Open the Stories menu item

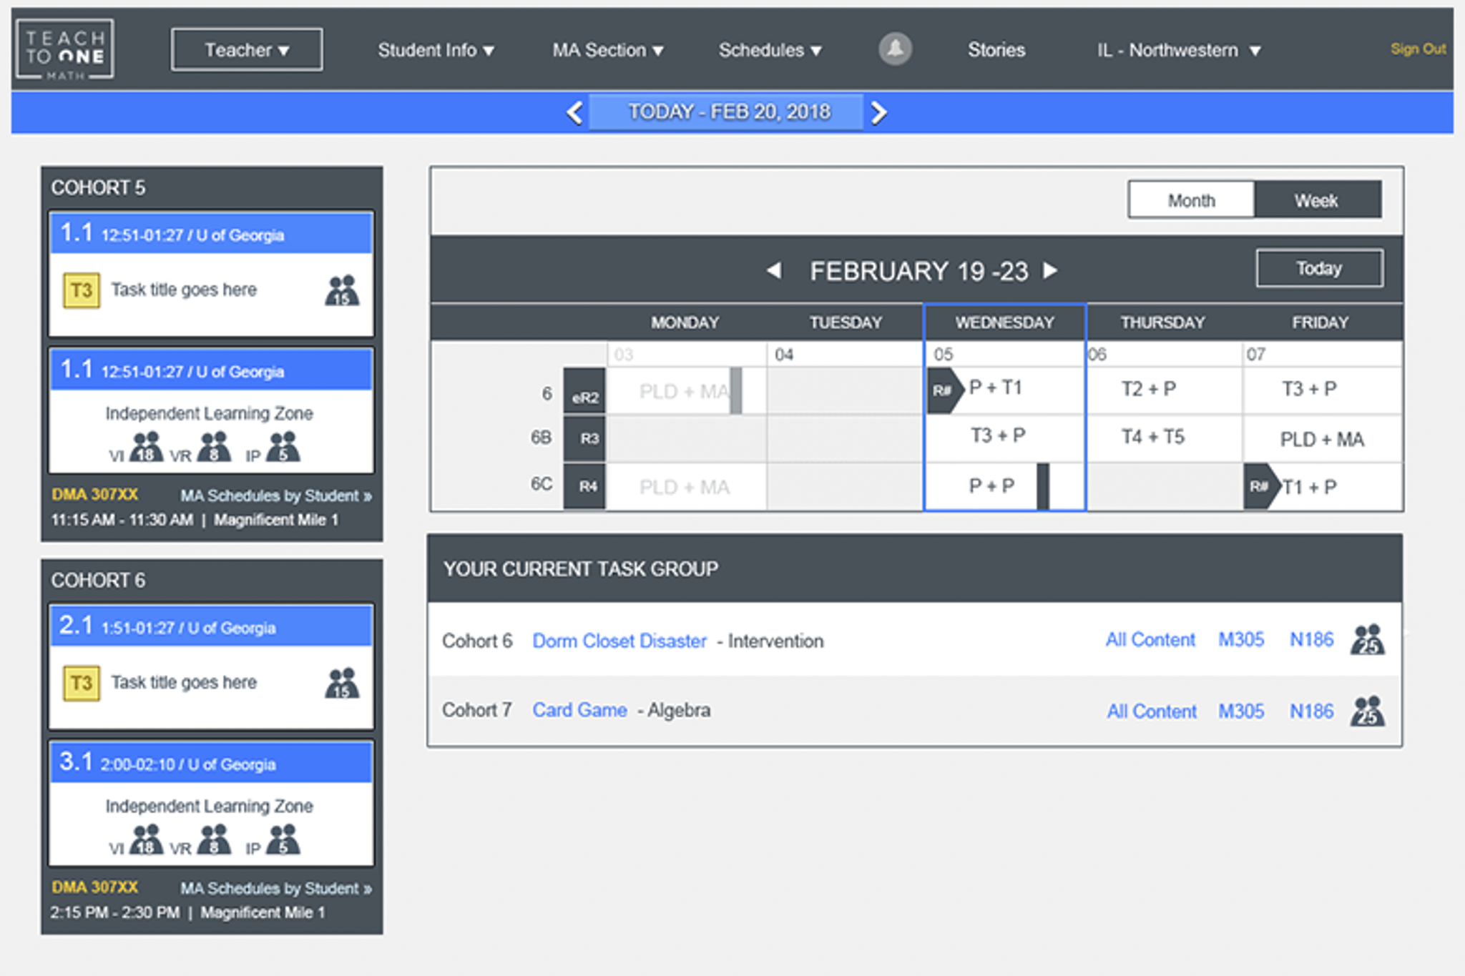996,50
